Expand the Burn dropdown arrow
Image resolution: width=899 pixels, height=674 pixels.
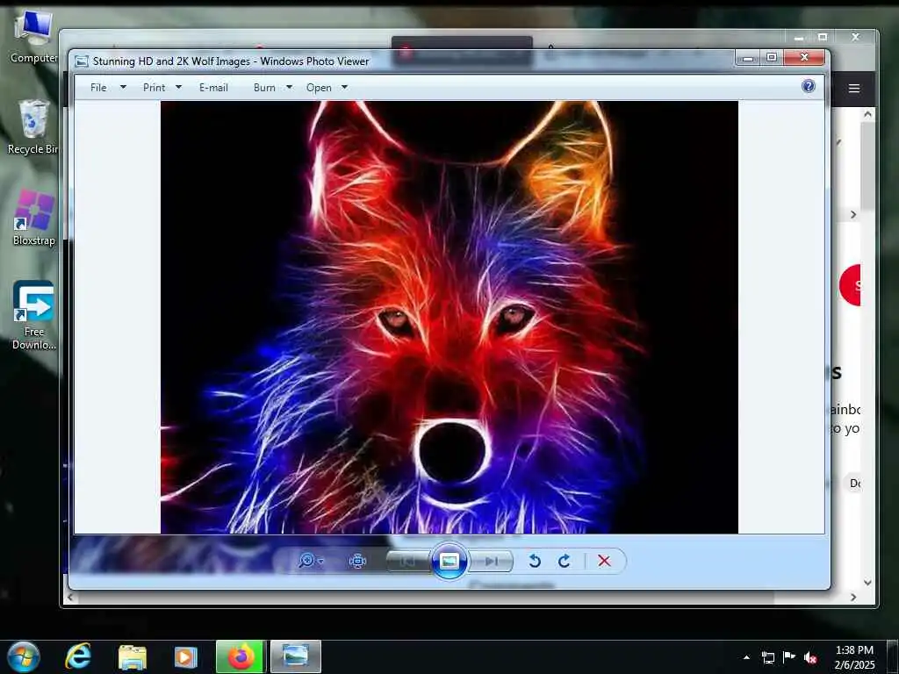pos(290,87)
